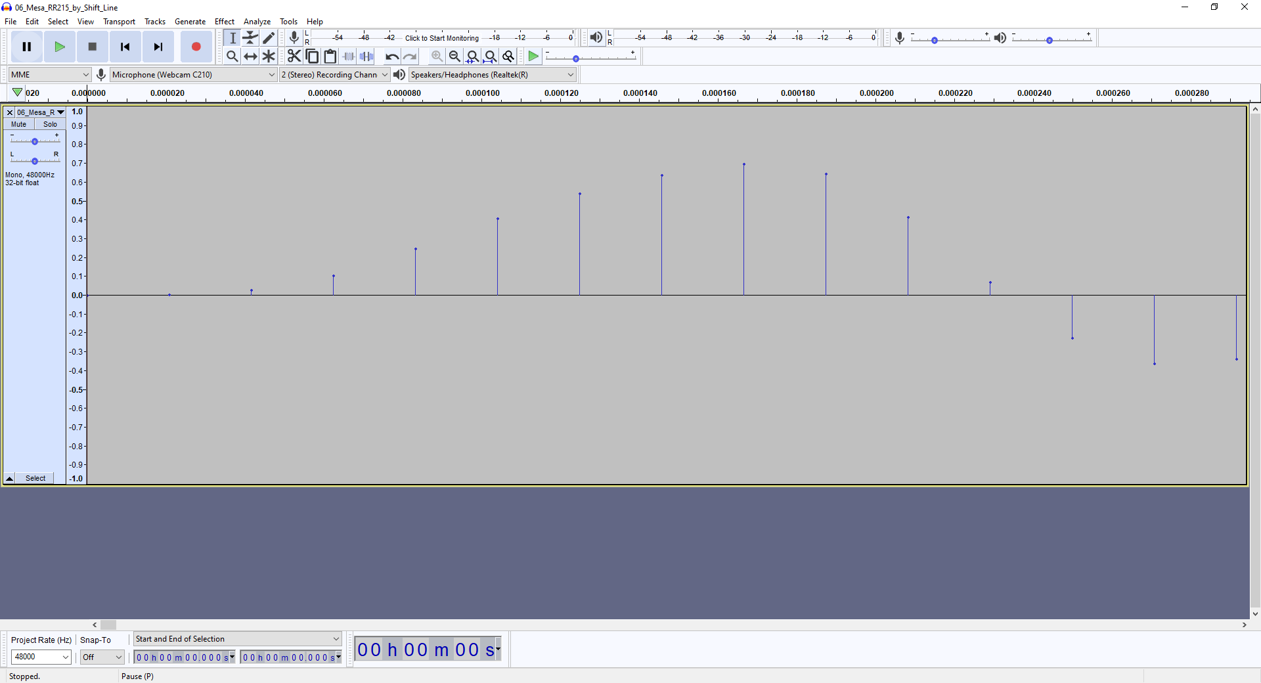This screenshot has height=683, width=1261.
Task: Click the Copy icon
Action: [313, 56]
